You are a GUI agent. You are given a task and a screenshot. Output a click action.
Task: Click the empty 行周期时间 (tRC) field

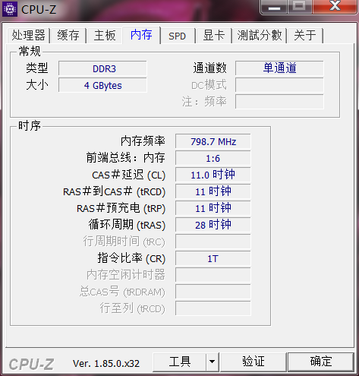(x=213, y=242)
